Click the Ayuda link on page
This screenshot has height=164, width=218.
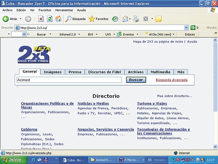coord(192,42)
